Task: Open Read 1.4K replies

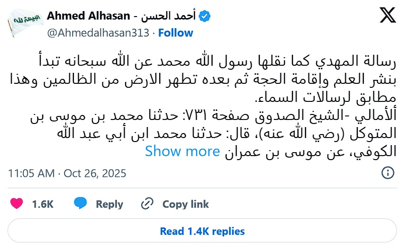Action: click(202, 231)
